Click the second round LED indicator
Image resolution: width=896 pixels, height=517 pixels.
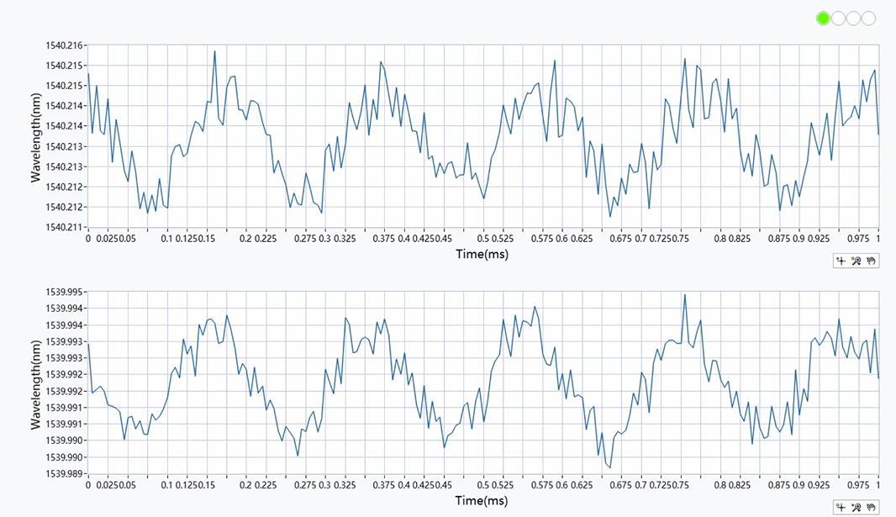tap(838, 18)
